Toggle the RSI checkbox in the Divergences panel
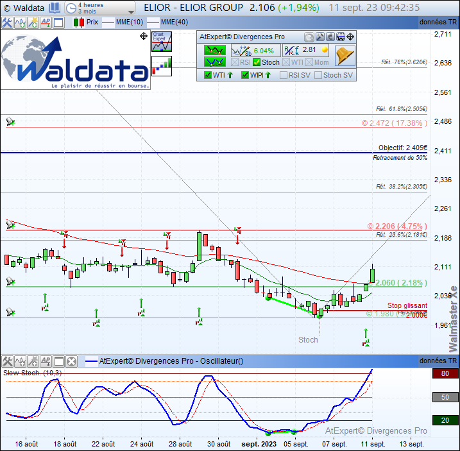Viewport: 460px width, 451px height. [234, 62]
